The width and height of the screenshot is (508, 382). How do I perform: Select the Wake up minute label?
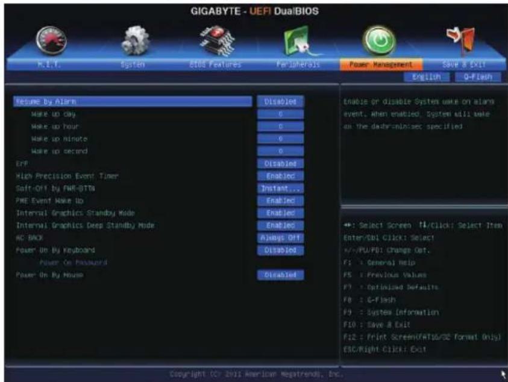[59, 139]
